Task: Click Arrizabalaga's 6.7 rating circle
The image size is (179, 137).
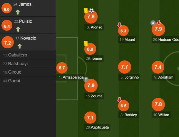Action: pos(62,68)
